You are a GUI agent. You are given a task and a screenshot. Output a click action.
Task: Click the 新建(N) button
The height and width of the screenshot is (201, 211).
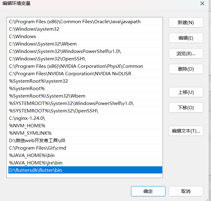tap(186, 22)
